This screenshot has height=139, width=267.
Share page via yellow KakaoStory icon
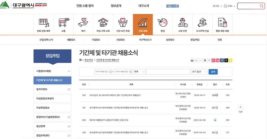tap(230, 60)
